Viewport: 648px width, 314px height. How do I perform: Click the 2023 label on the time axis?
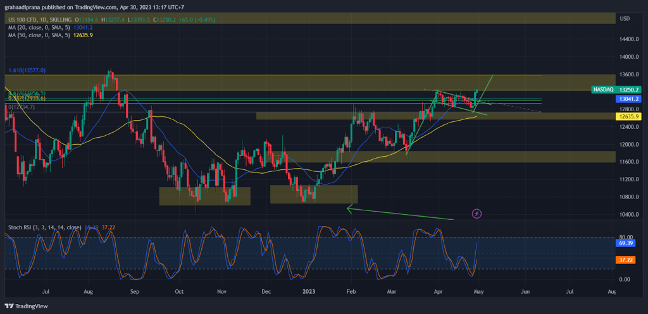pyautogui.click(x=309, y=291)
